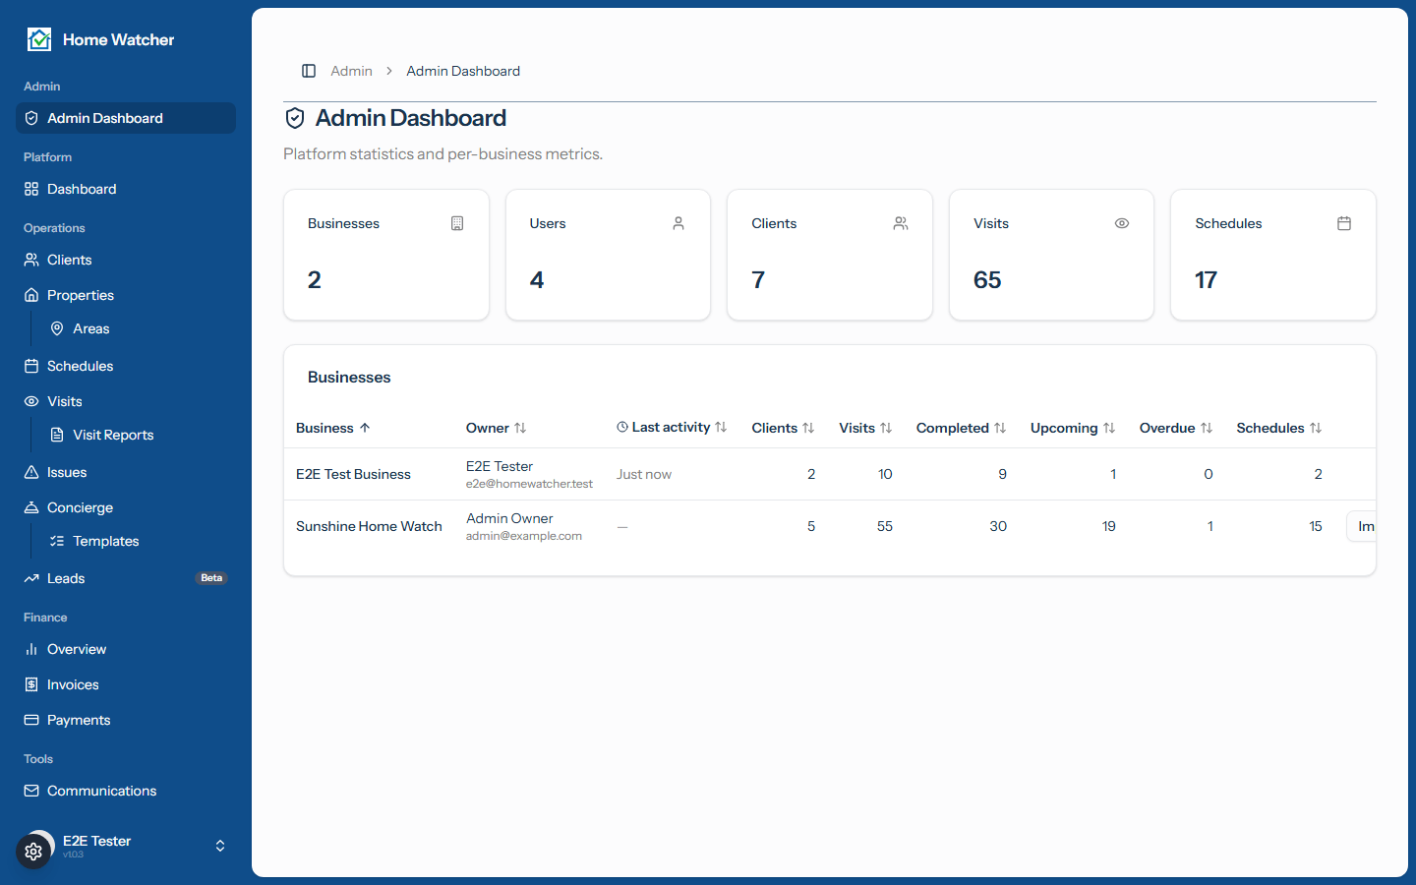The image size is (1416, 885).
Task: Click the eye icon on Visits card
Action: point(1122,223)
